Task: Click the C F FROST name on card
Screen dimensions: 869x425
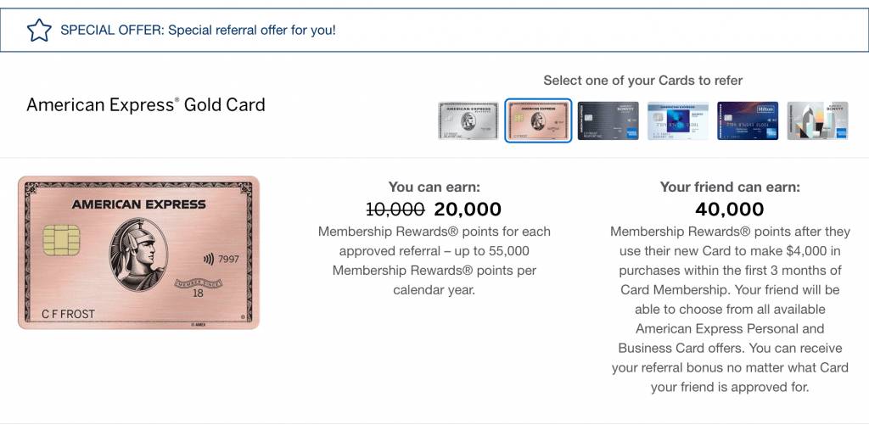Action: tap(68, 315)
